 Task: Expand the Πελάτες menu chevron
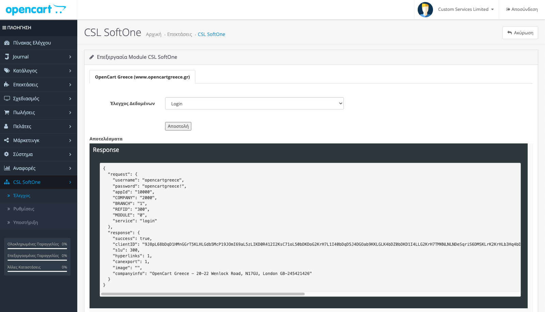point(70,126)
